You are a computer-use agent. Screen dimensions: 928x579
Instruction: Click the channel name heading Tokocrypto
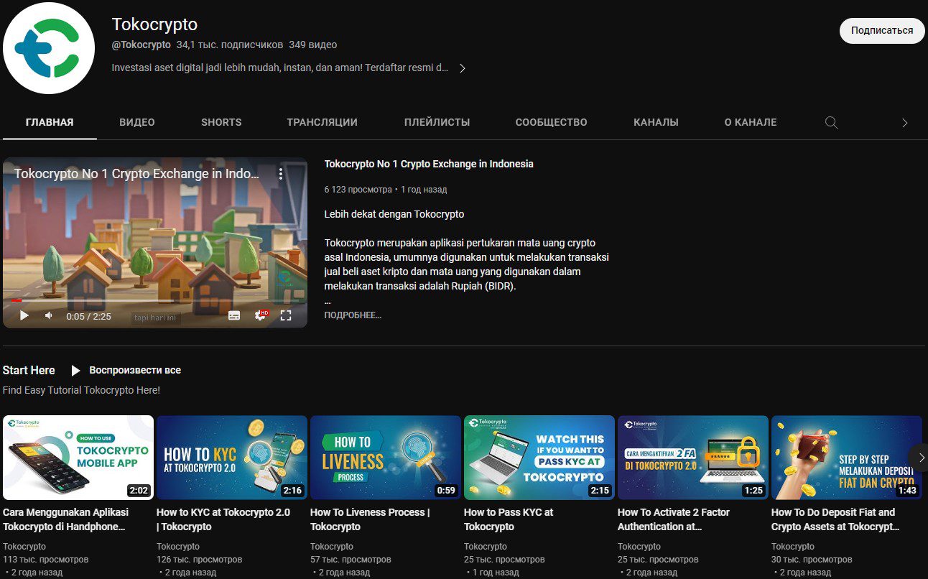pos(154,24)
